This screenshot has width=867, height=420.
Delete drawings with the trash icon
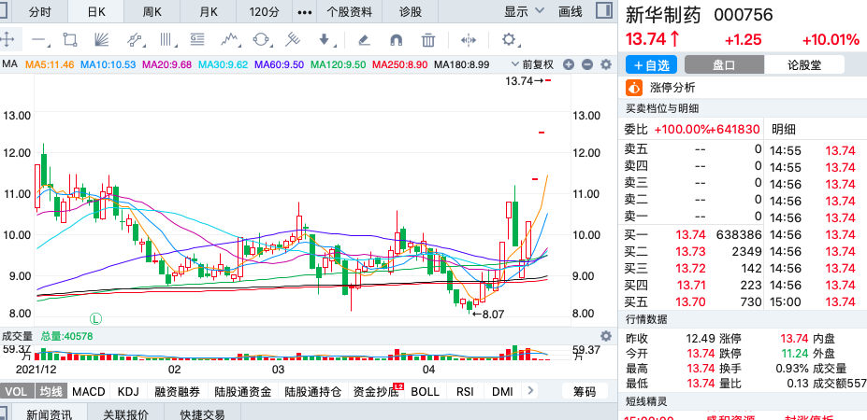428,39
